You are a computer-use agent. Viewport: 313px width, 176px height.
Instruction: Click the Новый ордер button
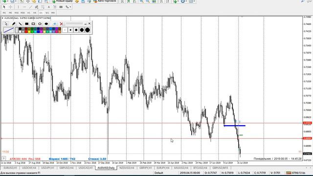click(62, 1)
